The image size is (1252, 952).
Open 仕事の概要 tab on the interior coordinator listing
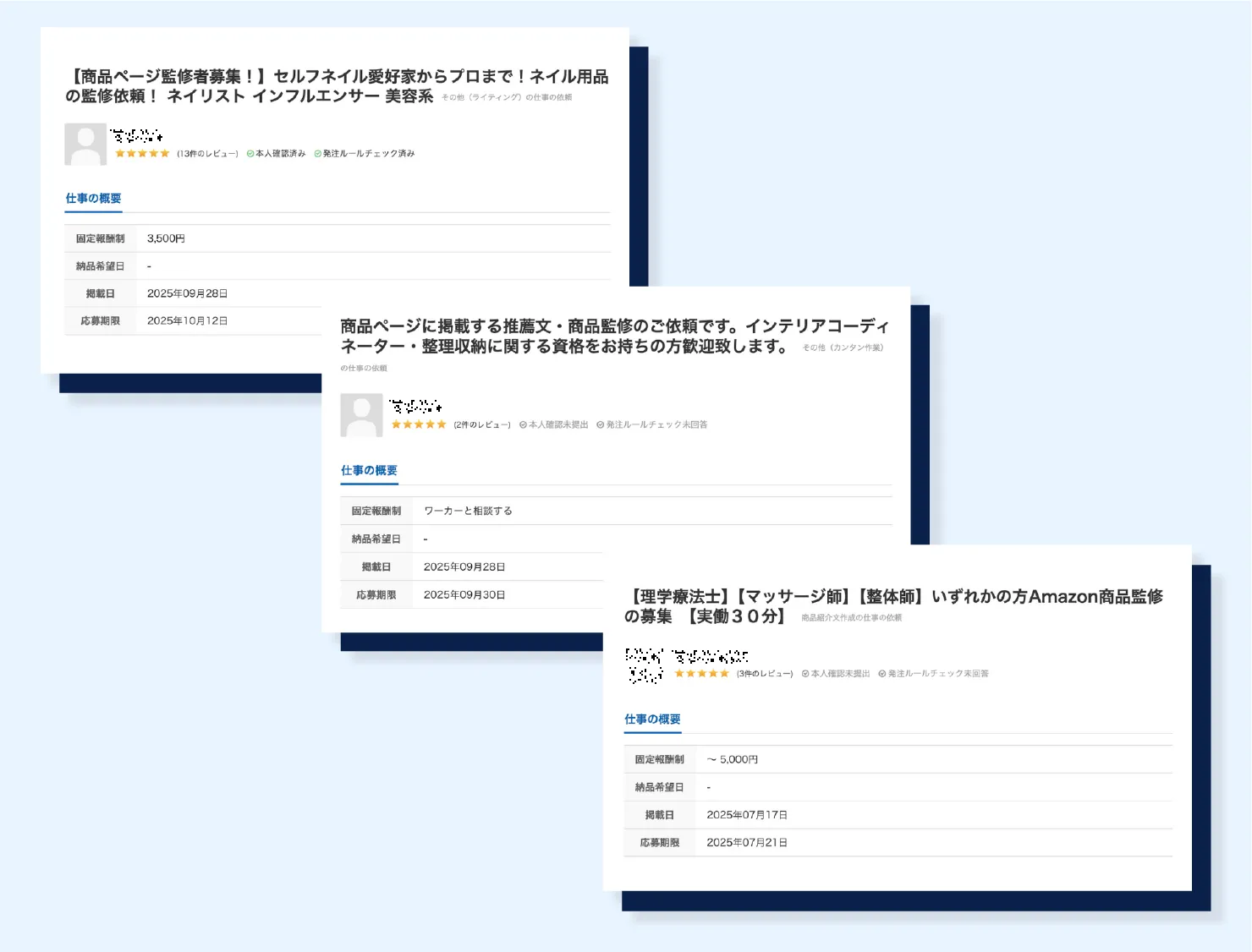[369, 471]
